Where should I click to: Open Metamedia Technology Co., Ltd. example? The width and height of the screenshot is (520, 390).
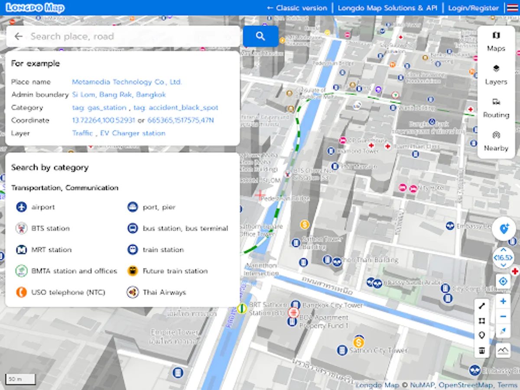tap(127, 82)
